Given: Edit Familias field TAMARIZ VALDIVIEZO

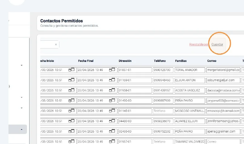Looking at the screenshot, I should tap(190, 142).
